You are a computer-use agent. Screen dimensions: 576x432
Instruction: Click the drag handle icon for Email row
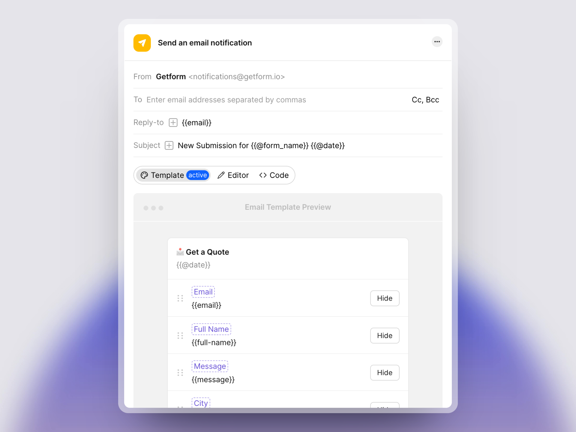[x=181, y=298]
